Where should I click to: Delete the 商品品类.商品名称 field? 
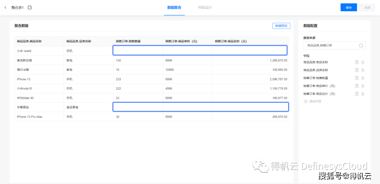357,62
